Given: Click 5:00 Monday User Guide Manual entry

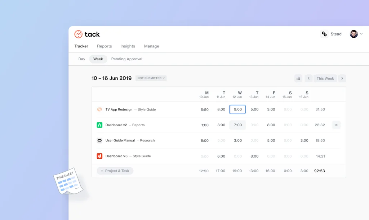Looking at the screenshot, I should pos(205,141).
